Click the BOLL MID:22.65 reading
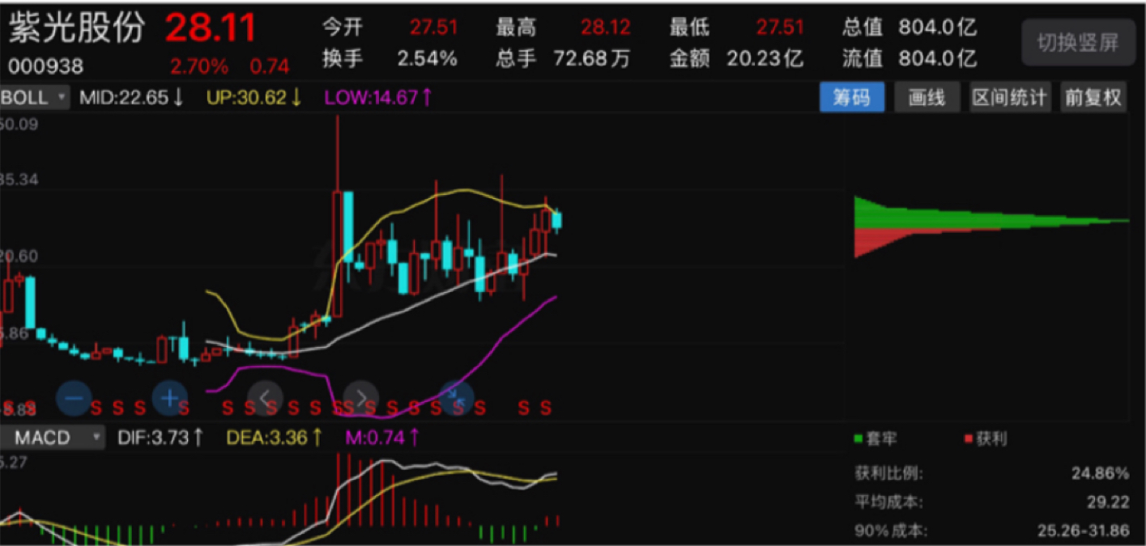This screenshot has height=546, width=1146. (x=132, y=98)
